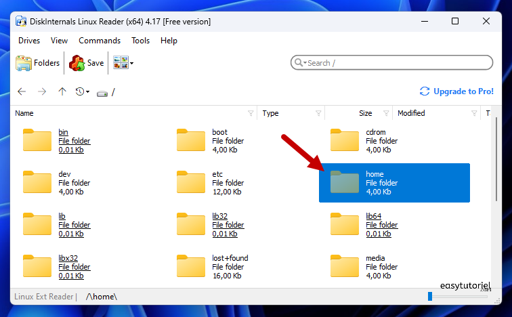Go back with the left arrow

click(x=22, y=91)
